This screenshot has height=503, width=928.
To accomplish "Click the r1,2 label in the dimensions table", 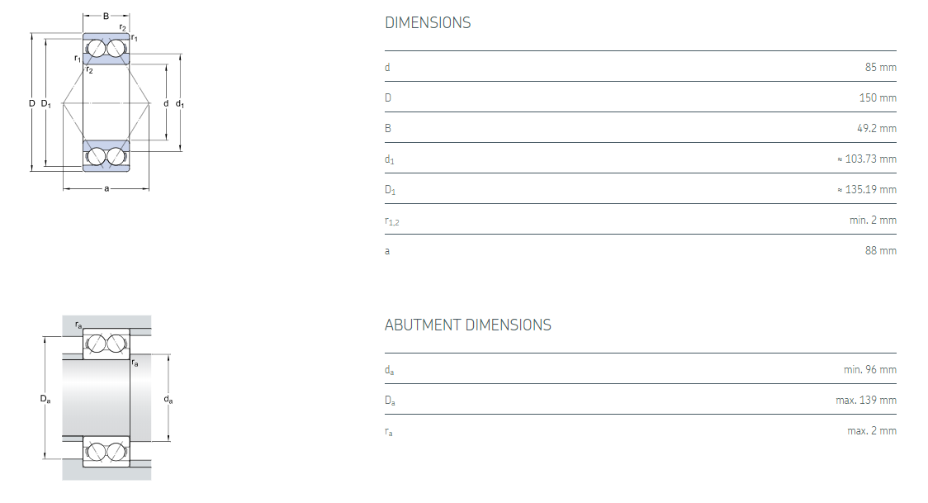I will click(x=392, y=221).
